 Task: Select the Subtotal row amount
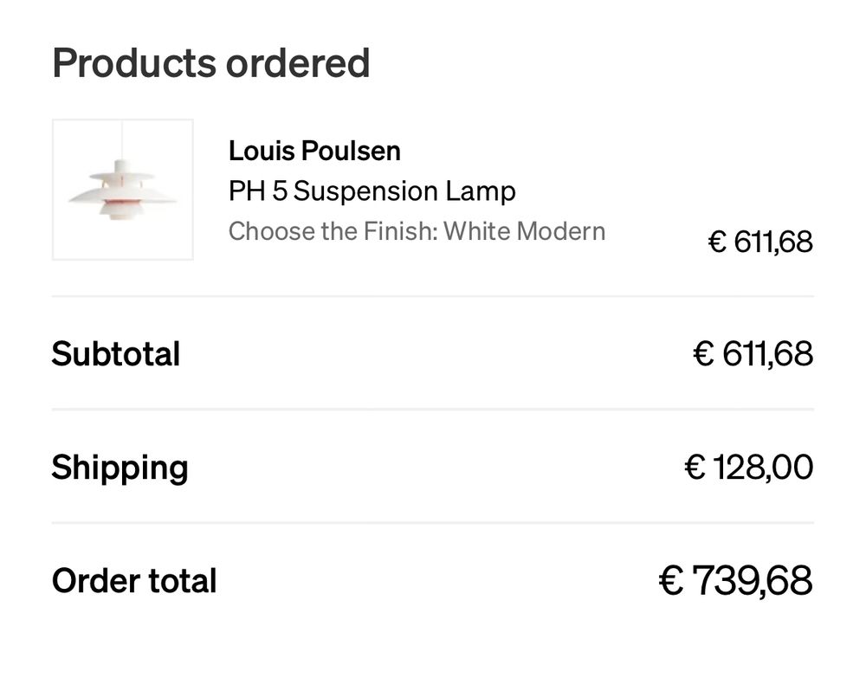tap(753, 354)
